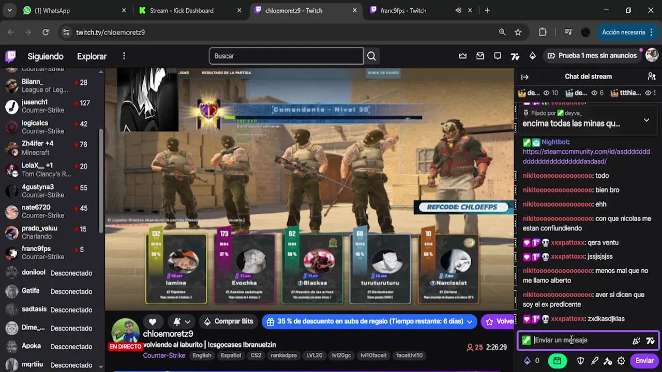Click the 7TV emote picker in chat box
Image resolution: width=662 pixels, height=372 pixels.
(650, 340)
